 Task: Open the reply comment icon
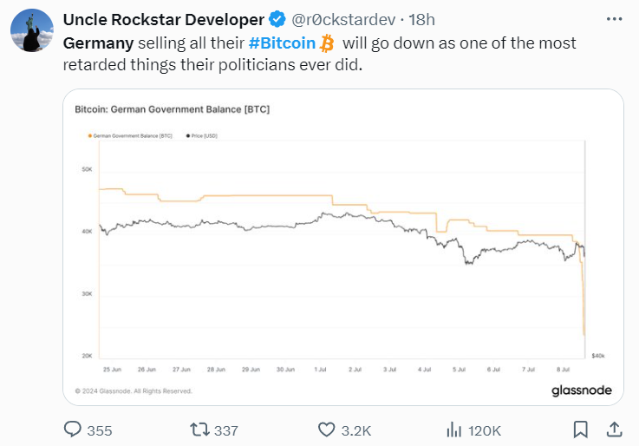[73, 430]
